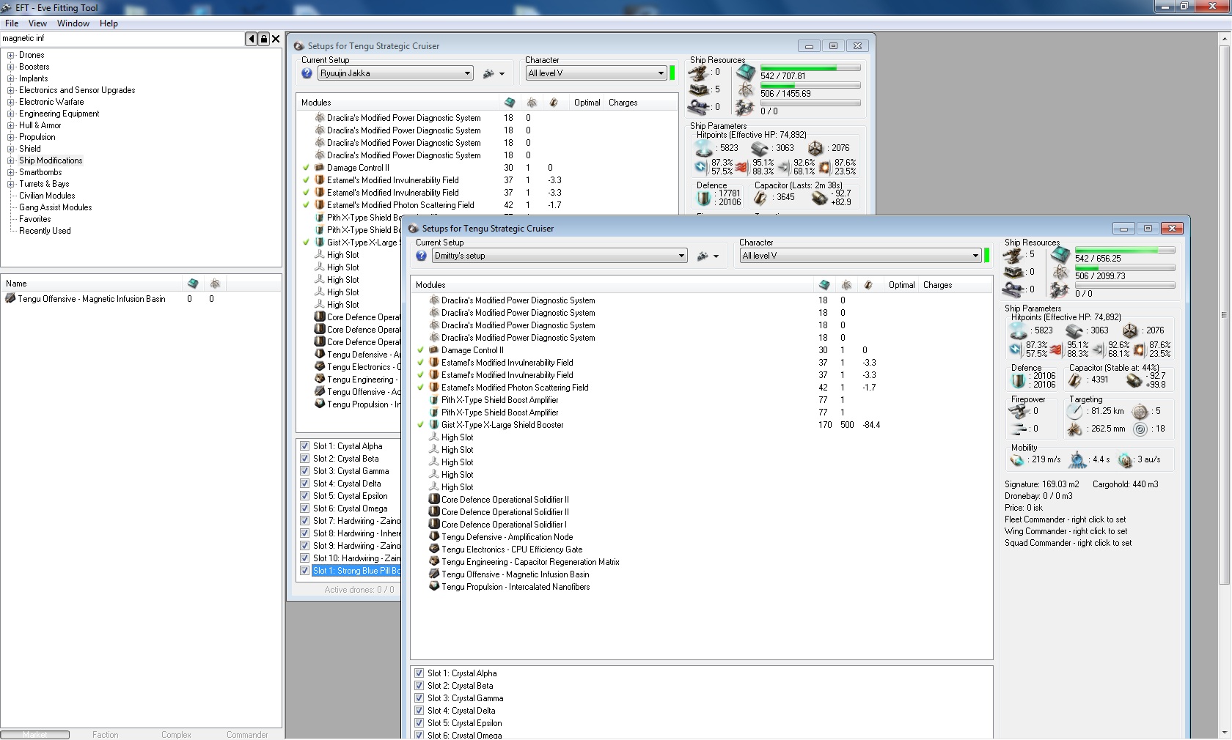1232x740 pixels.
Task: Click the help icon beside Ryuujin Jakka
Action: [x=307, y=73]
